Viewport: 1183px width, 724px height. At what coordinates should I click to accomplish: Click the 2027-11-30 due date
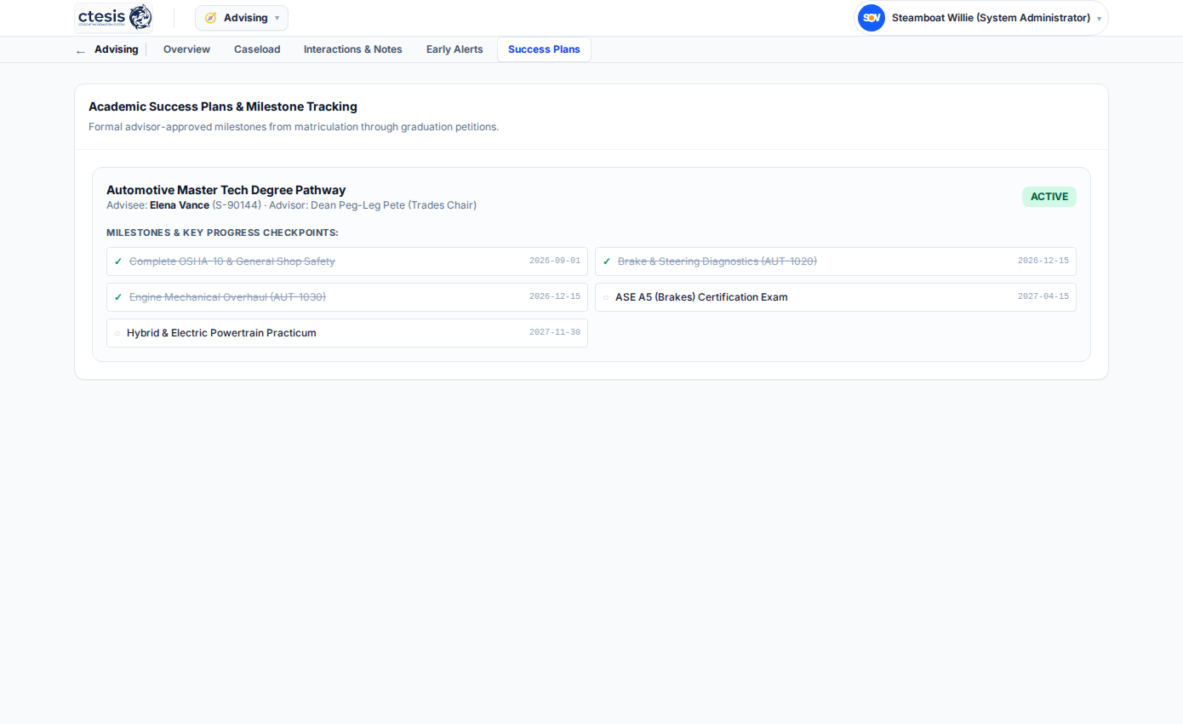[555, 332]
